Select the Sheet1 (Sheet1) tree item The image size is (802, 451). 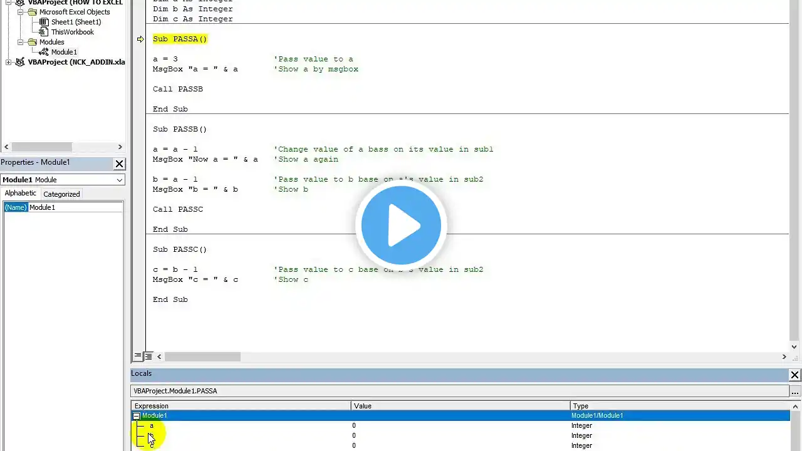tap(76, 22)
